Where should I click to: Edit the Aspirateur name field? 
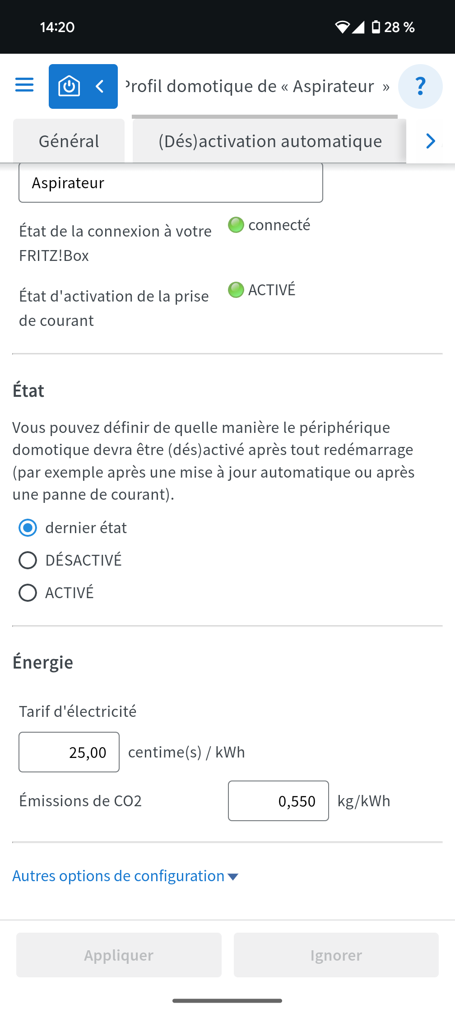coord(171,183)
